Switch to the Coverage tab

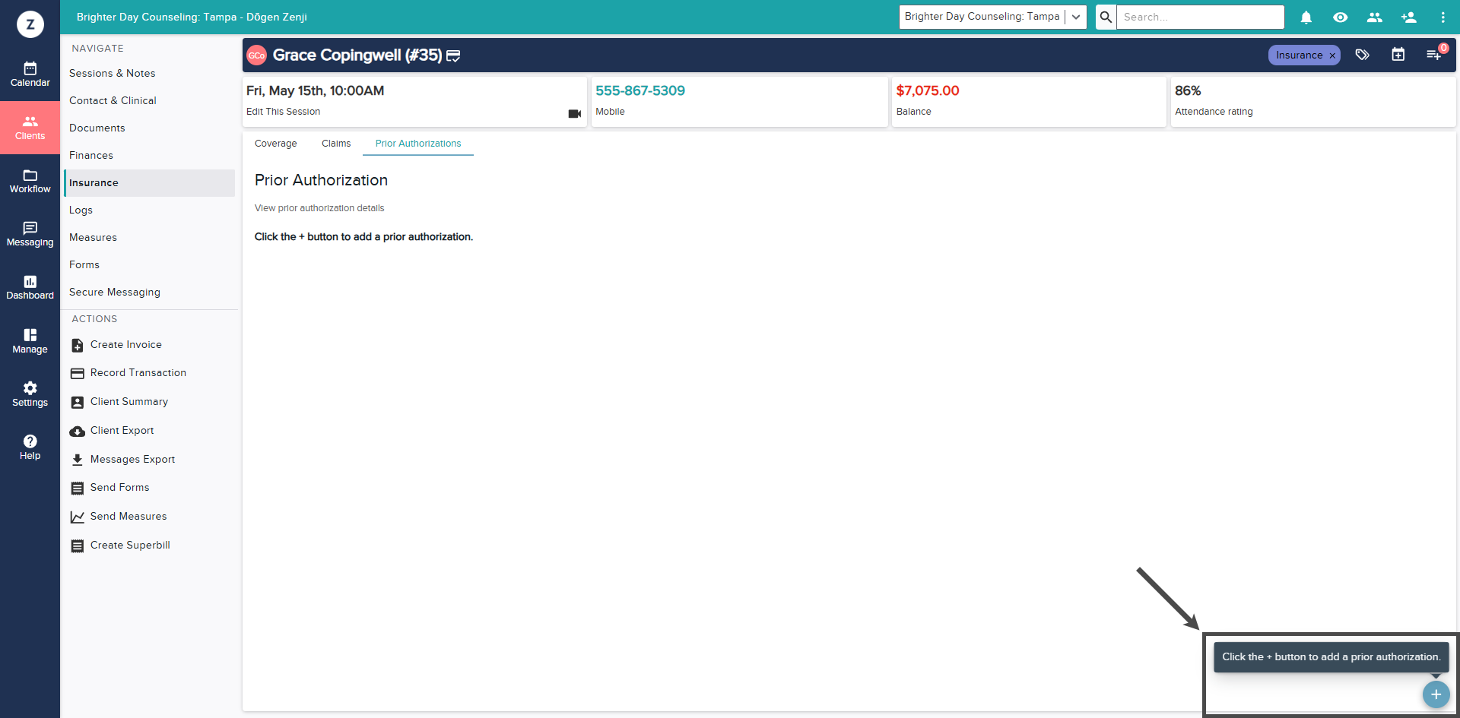click(x=276, y=144)
